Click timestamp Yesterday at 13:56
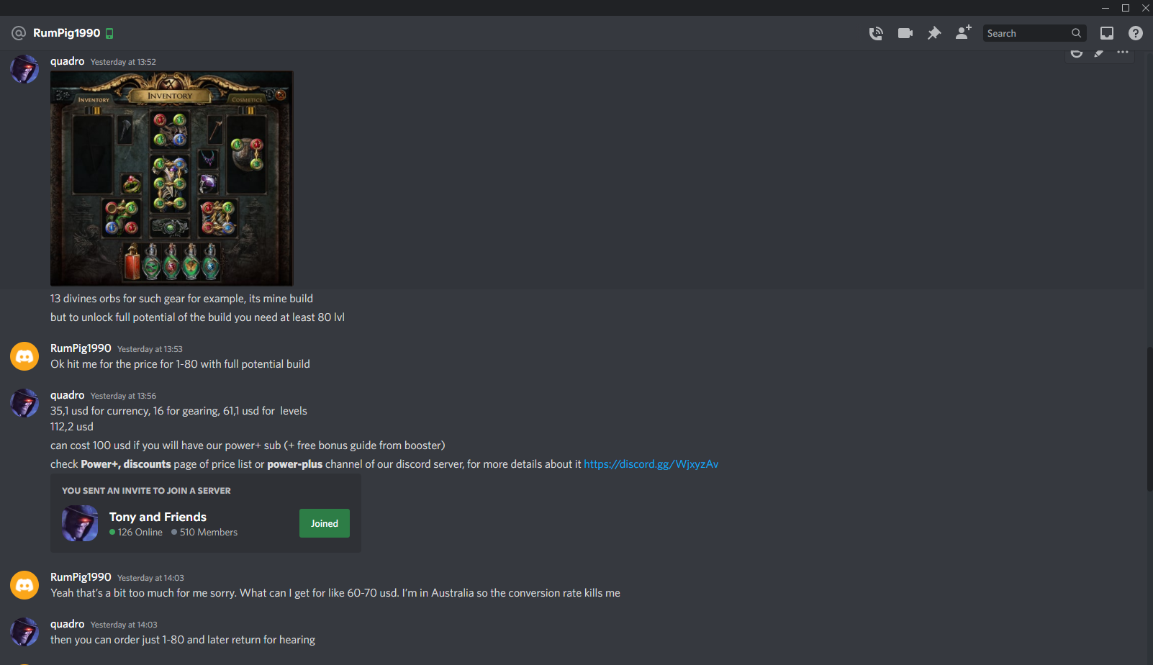The width and height of the screenshot is (1153, 665). [123, 396]
